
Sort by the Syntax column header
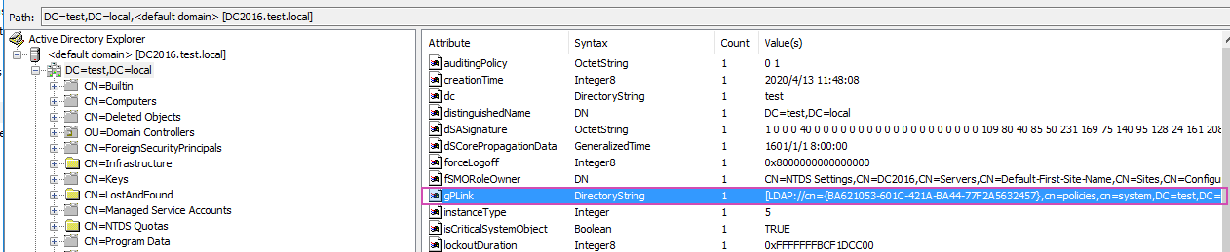click(x=591, y=43)
